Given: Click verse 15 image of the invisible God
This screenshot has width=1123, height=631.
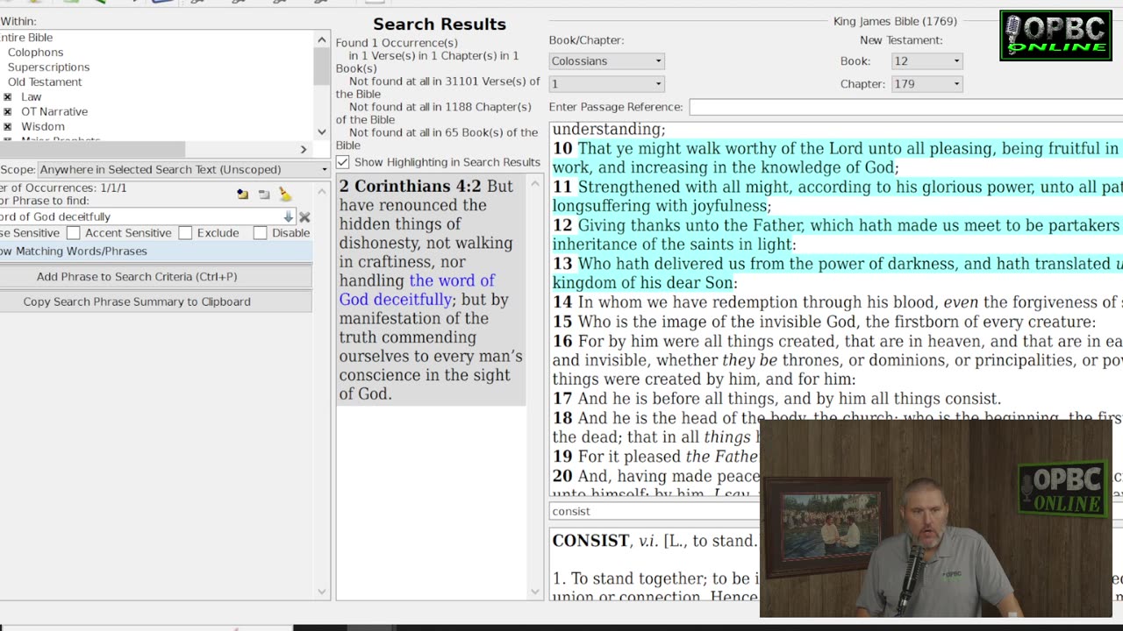Looking at the screenshot, I should (824, 322).
